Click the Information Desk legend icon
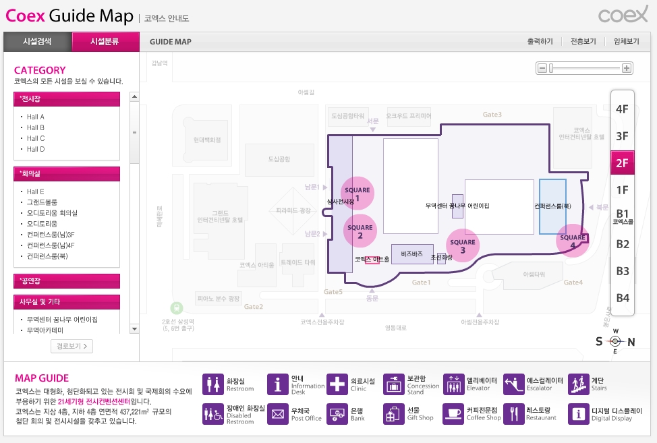This screenshot has height=443, width=657. point(278,384)
